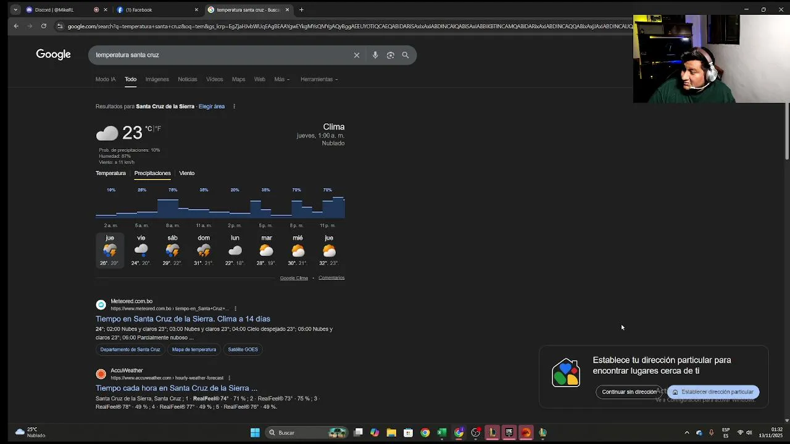
Task: Open the tab search chevron in Chrome
Action: pyautogui.click(x=15, y=10)
